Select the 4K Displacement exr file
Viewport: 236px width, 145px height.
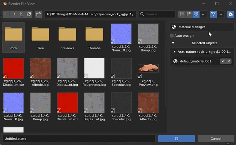(x=67, y=103)
